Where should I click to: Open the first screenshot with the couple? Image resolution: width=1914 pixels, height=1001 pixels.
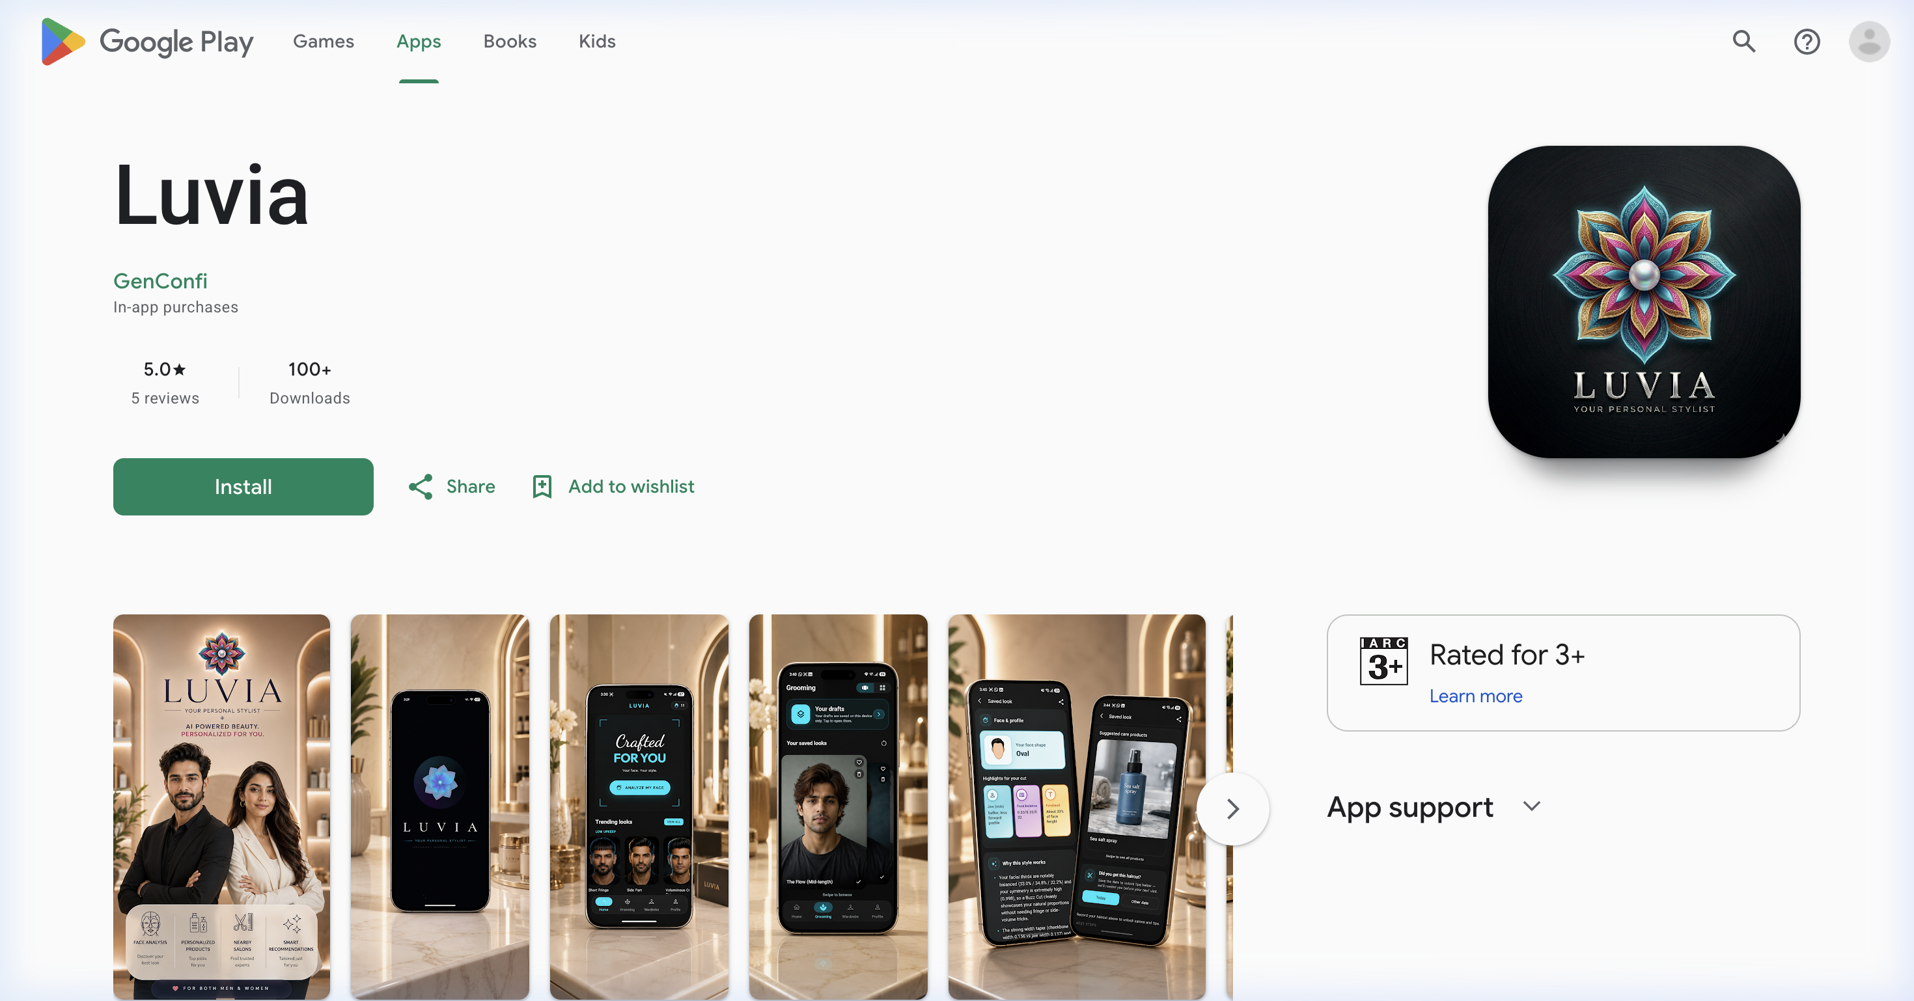pos(221,807)
